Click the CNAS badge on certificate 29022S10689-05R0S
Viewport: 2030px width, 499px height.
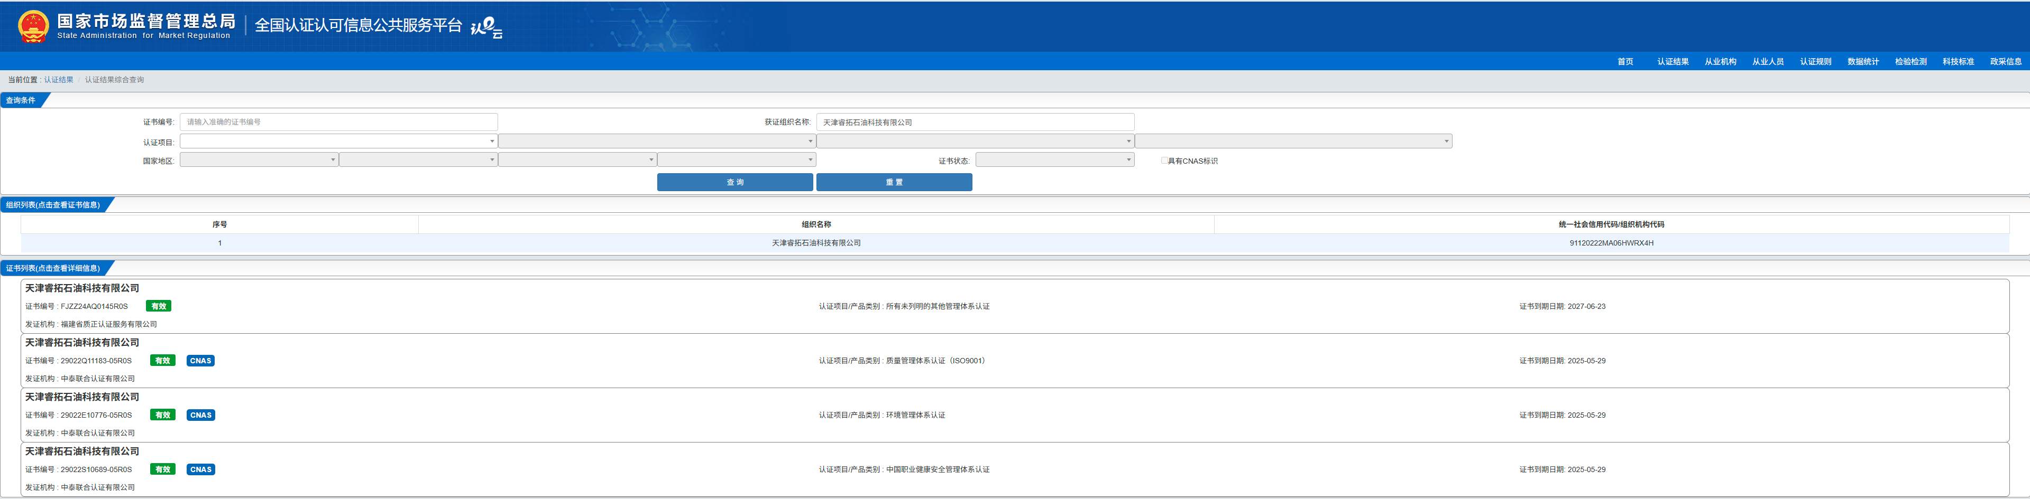tap(201, 469)
